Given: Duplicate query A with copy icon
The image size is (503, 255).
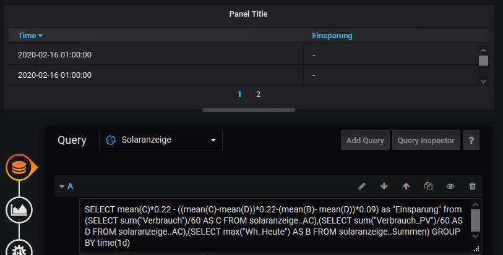Looking at the screenshot, I should [428, 186].
